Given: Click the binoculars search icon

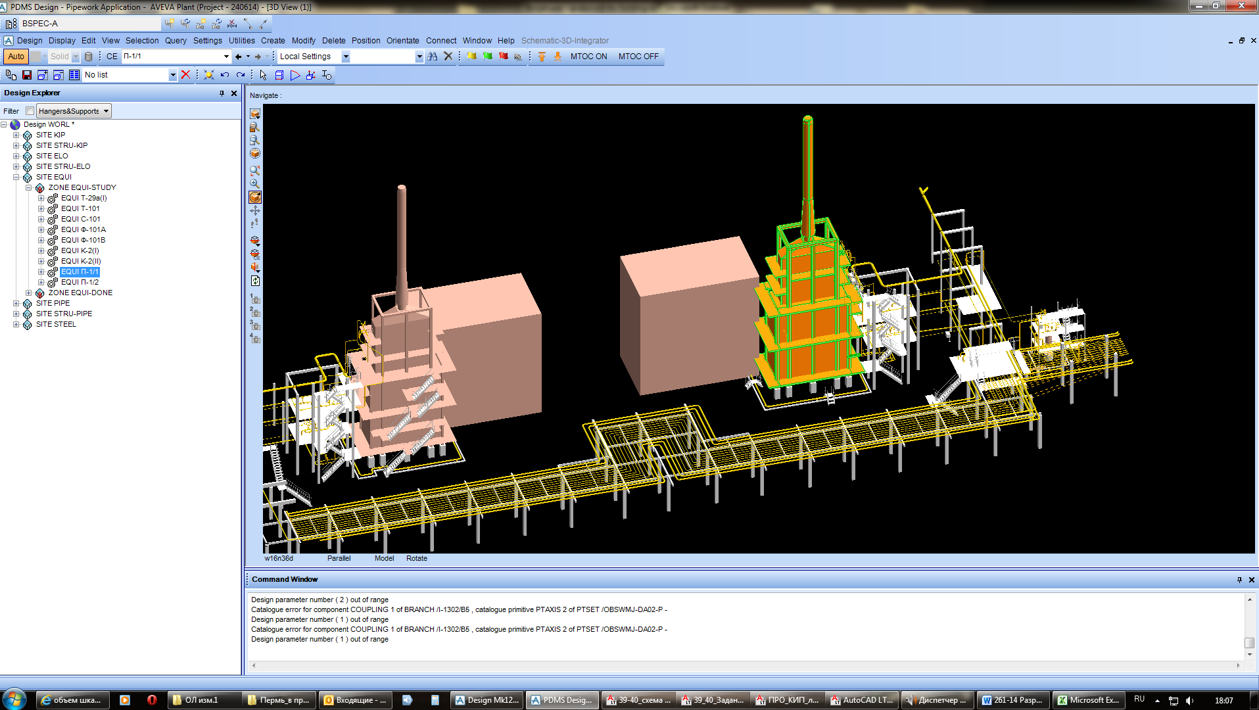Looking at the screenshot, I should (432, 57).
